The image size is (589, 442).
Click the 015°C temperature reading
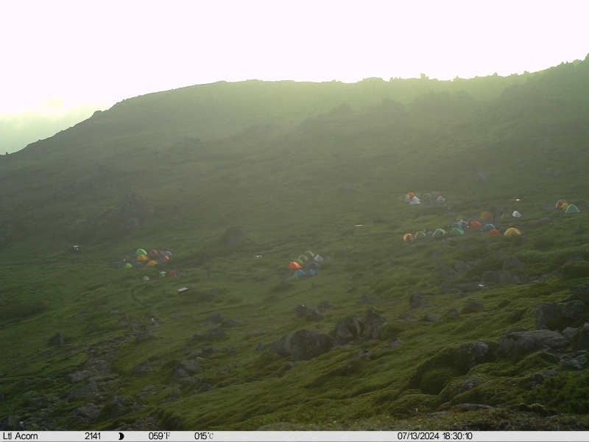pyautogui.click(x=203, y=436)
